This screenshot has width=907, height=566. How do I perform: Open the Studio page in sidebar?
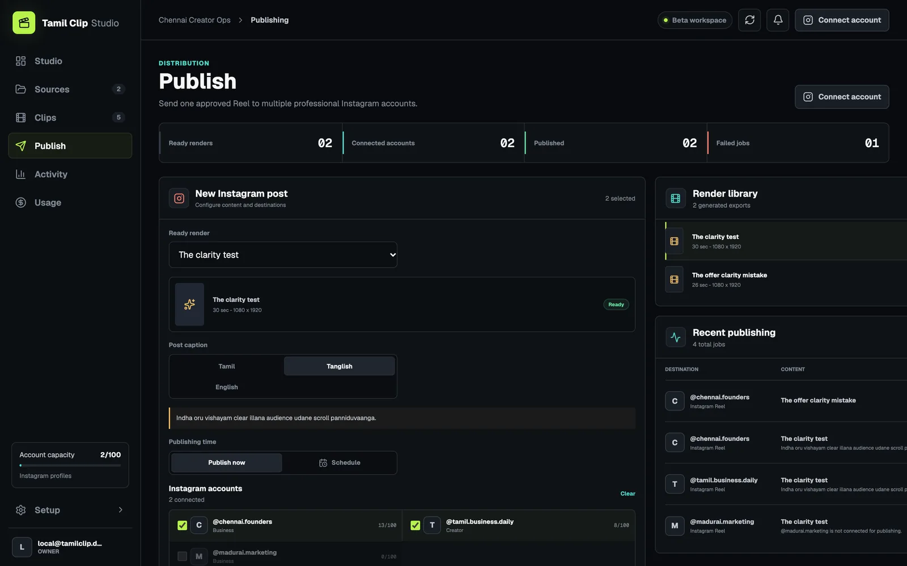(x=70, y=61)
